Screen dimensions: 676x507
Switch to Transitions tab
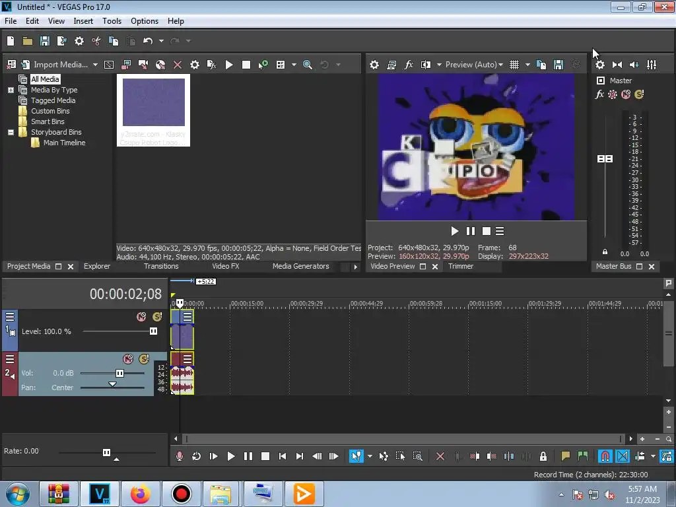[161, 267]
